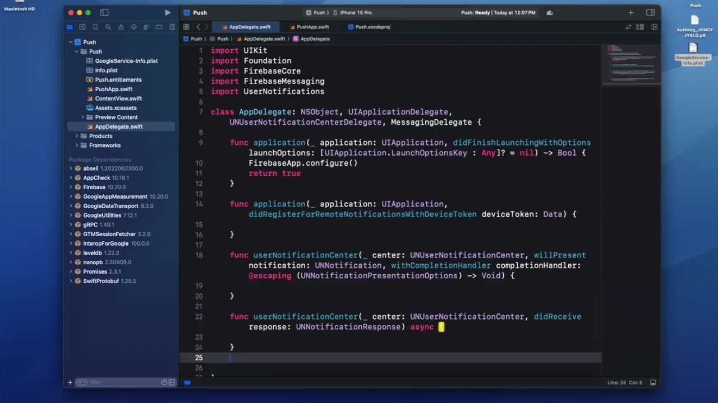Expand the Preview Content folder
The height and width of the screenshot is (403, 718).
tap(82, 117)
